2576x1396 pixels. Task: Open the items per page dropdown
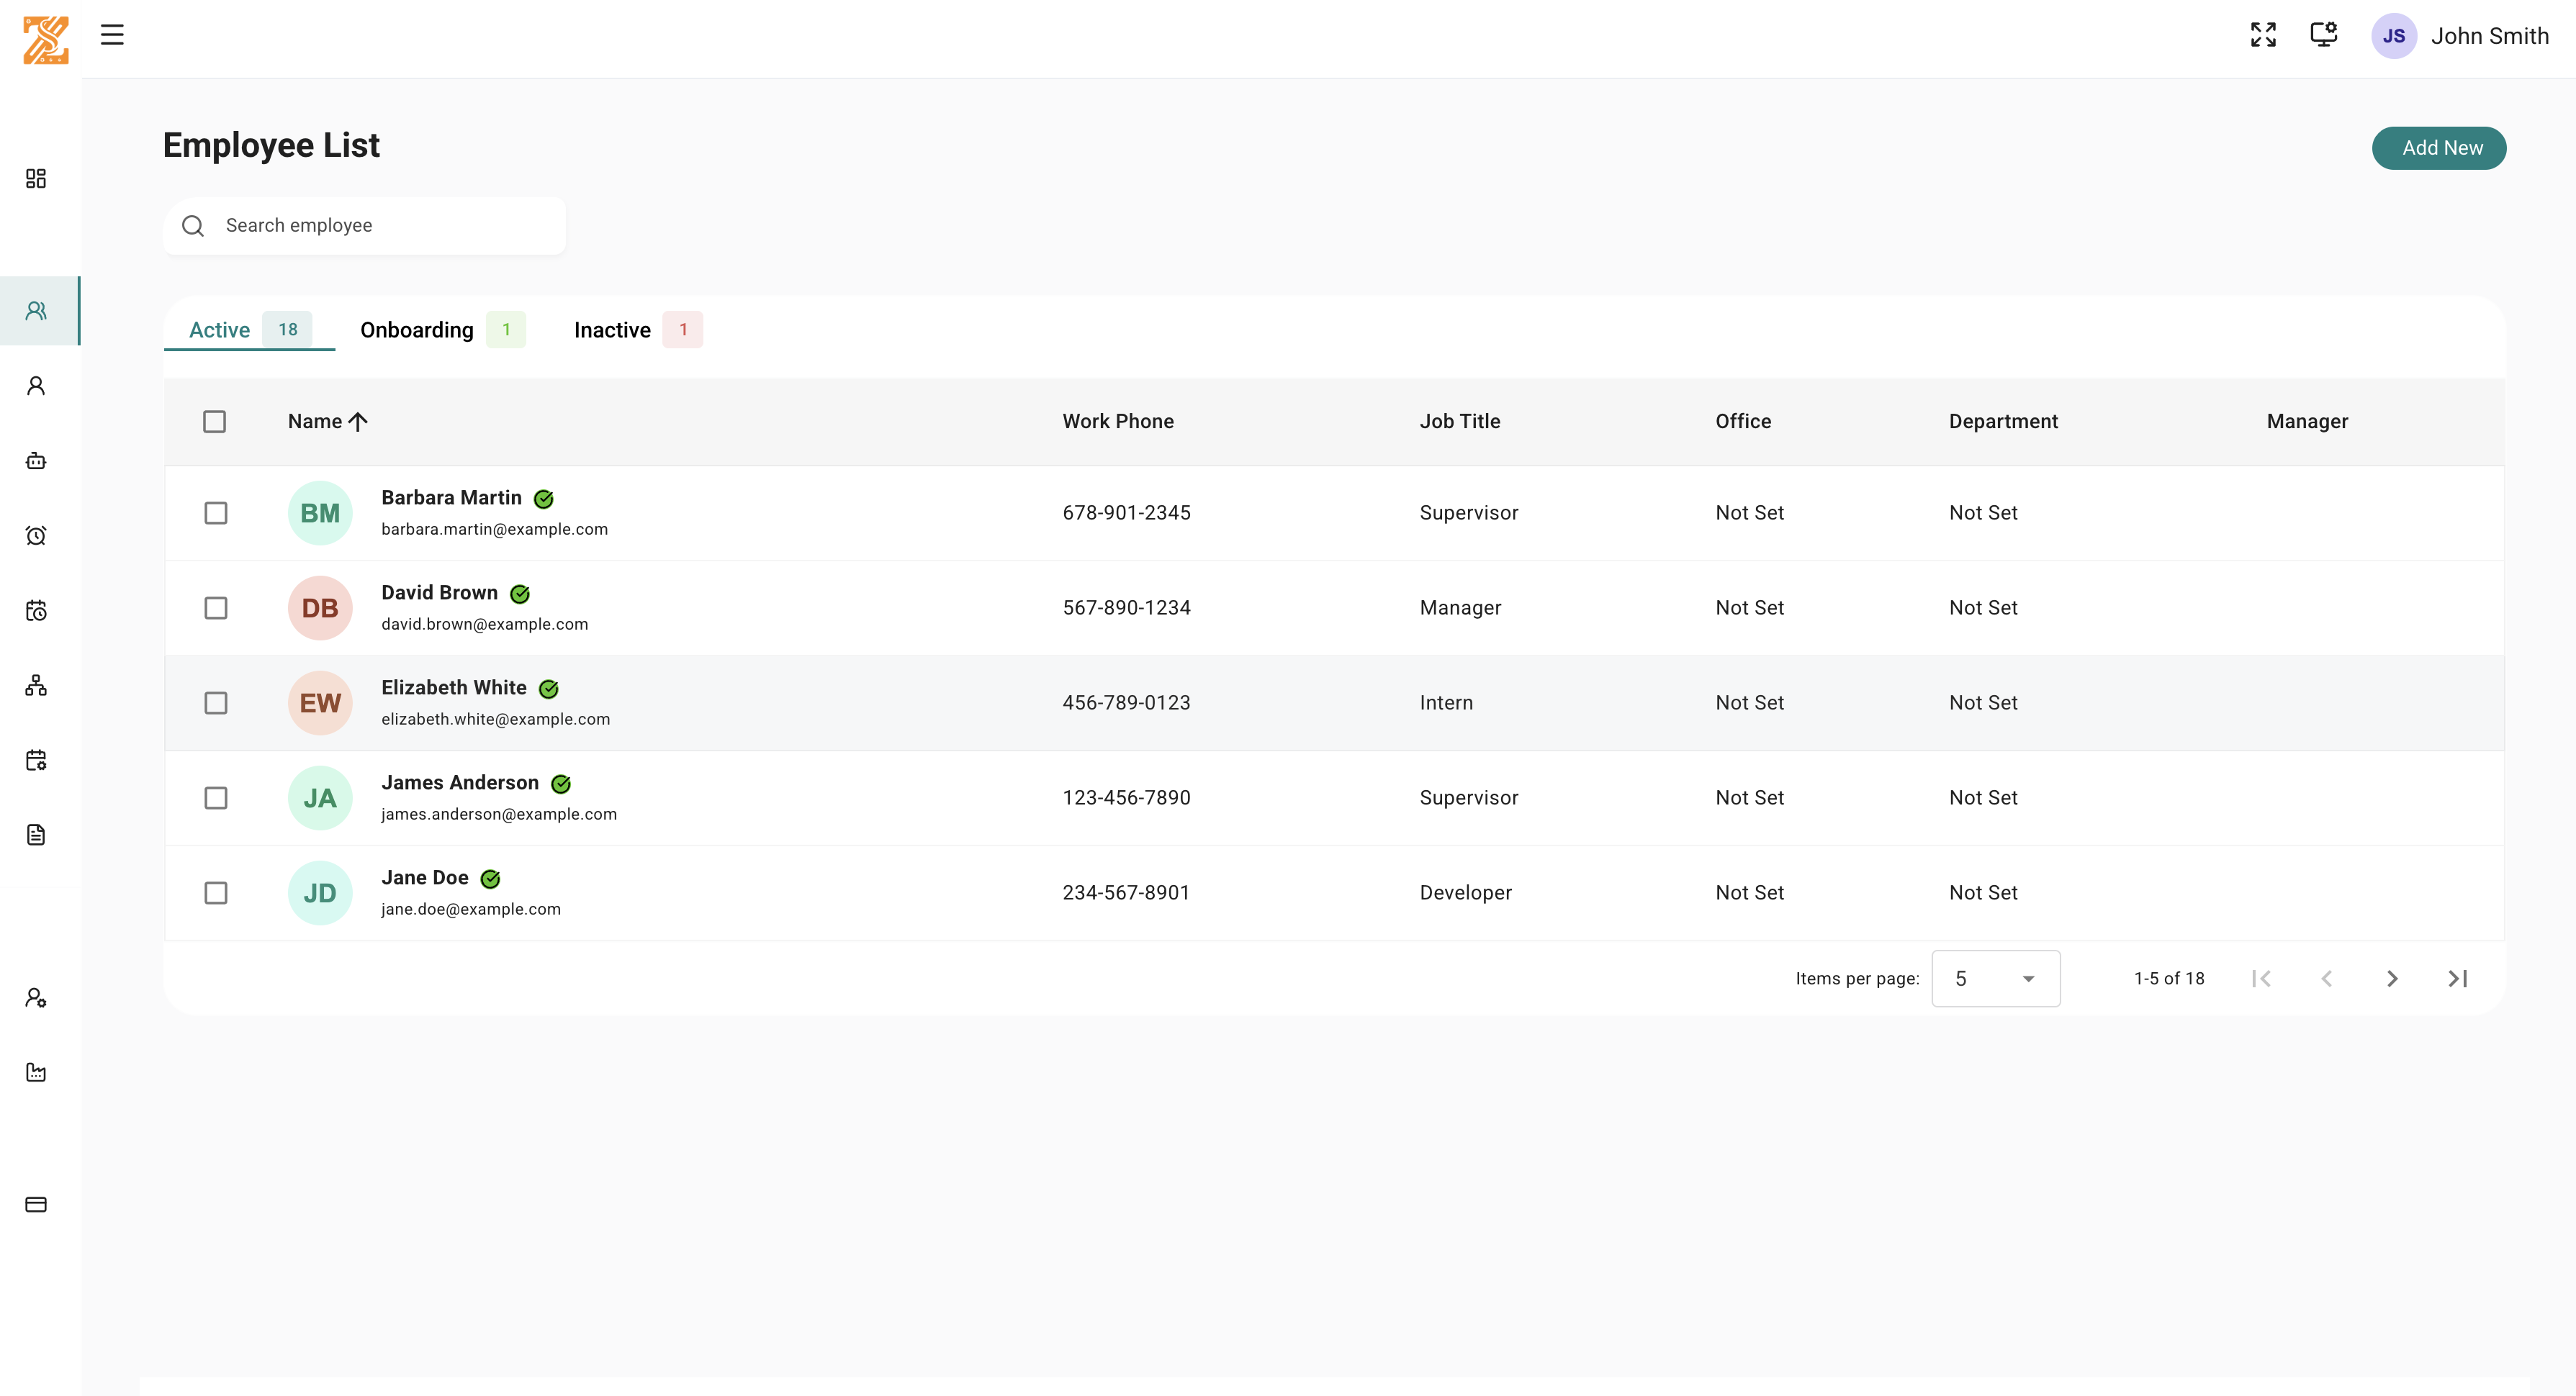(1995, 979)
